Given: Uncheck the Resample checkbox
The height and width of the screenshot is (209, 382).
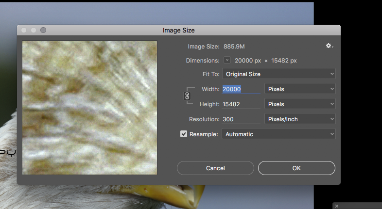Looking at the screenshot, I should coord(184,134).
